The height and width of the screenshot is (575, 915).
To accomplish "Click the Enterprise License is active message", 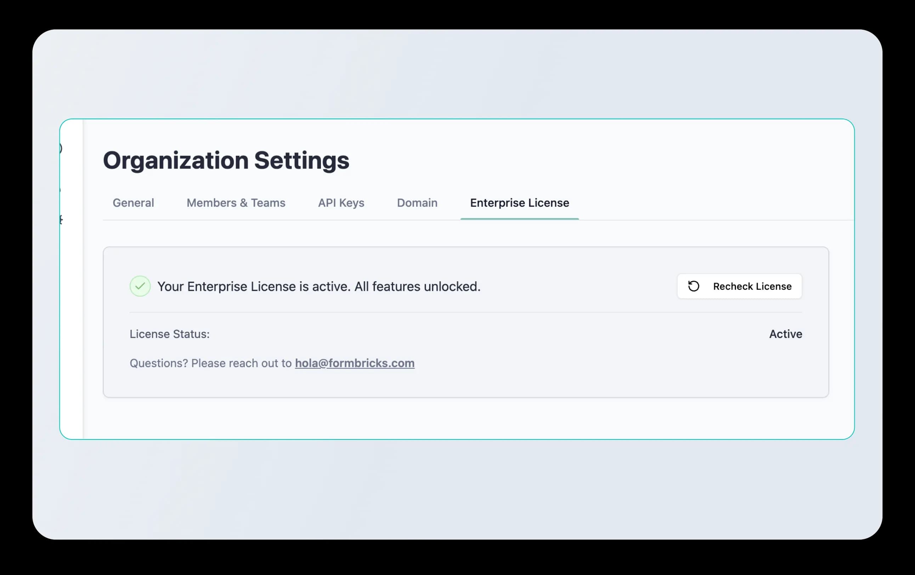I will tap(318, 287).
